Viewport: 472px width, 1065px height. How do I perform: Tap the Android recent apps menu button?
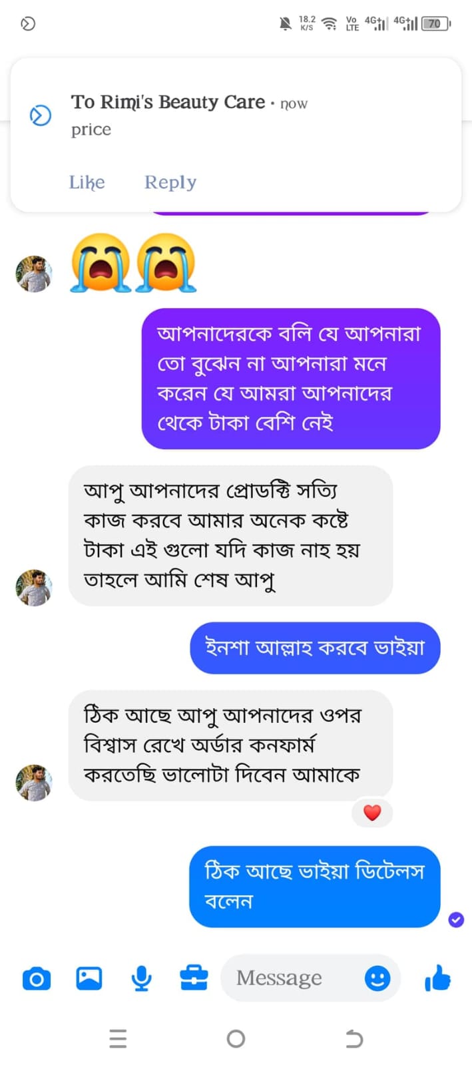[118, 1038]
